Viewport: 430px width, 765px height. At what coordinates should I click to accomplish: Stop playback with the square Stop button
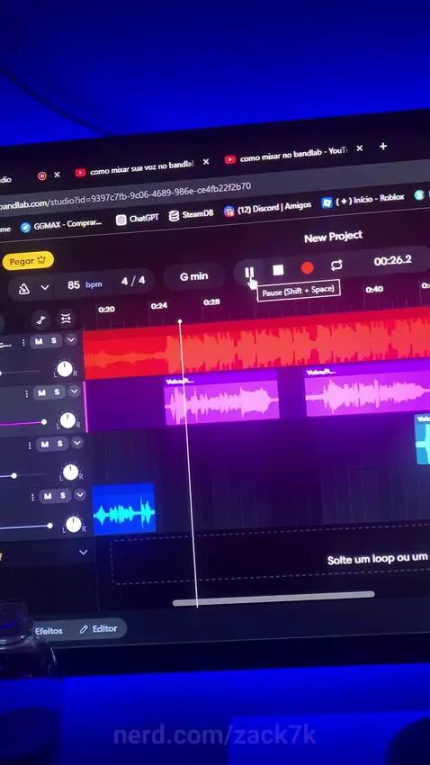[278, 270]
